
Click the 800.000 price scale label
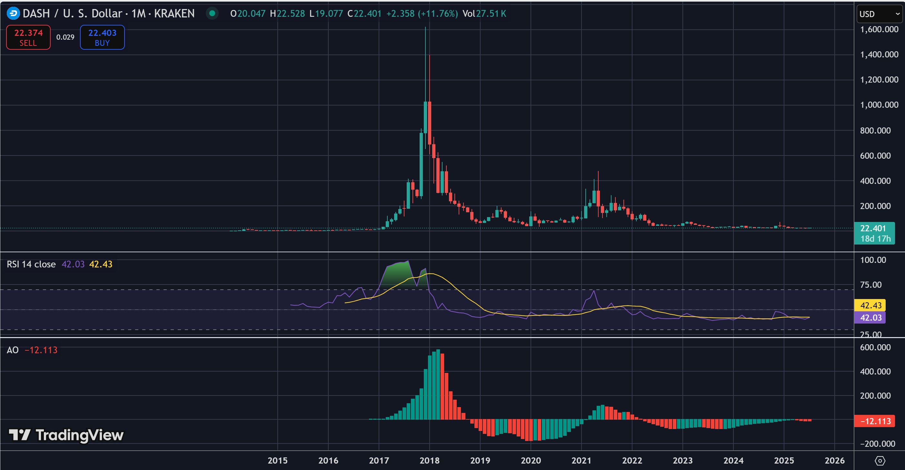pyautogui.click(x=875, y=130)
